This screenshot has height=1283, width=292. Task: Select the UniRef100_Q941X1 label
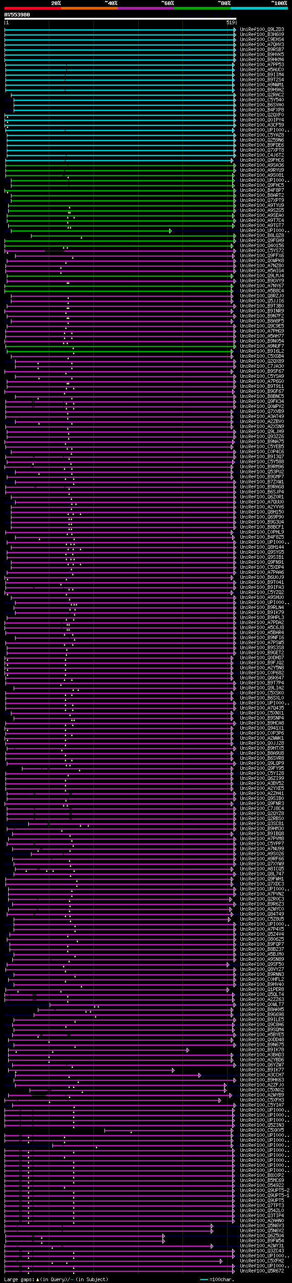pos(262,728)
